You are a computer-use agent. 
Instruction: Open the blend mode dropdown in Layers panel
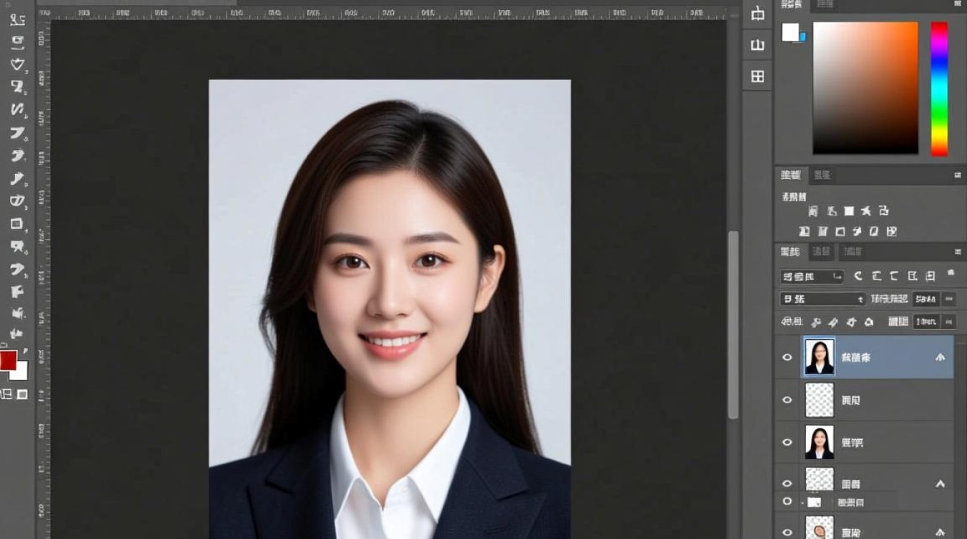click(822, 299)
